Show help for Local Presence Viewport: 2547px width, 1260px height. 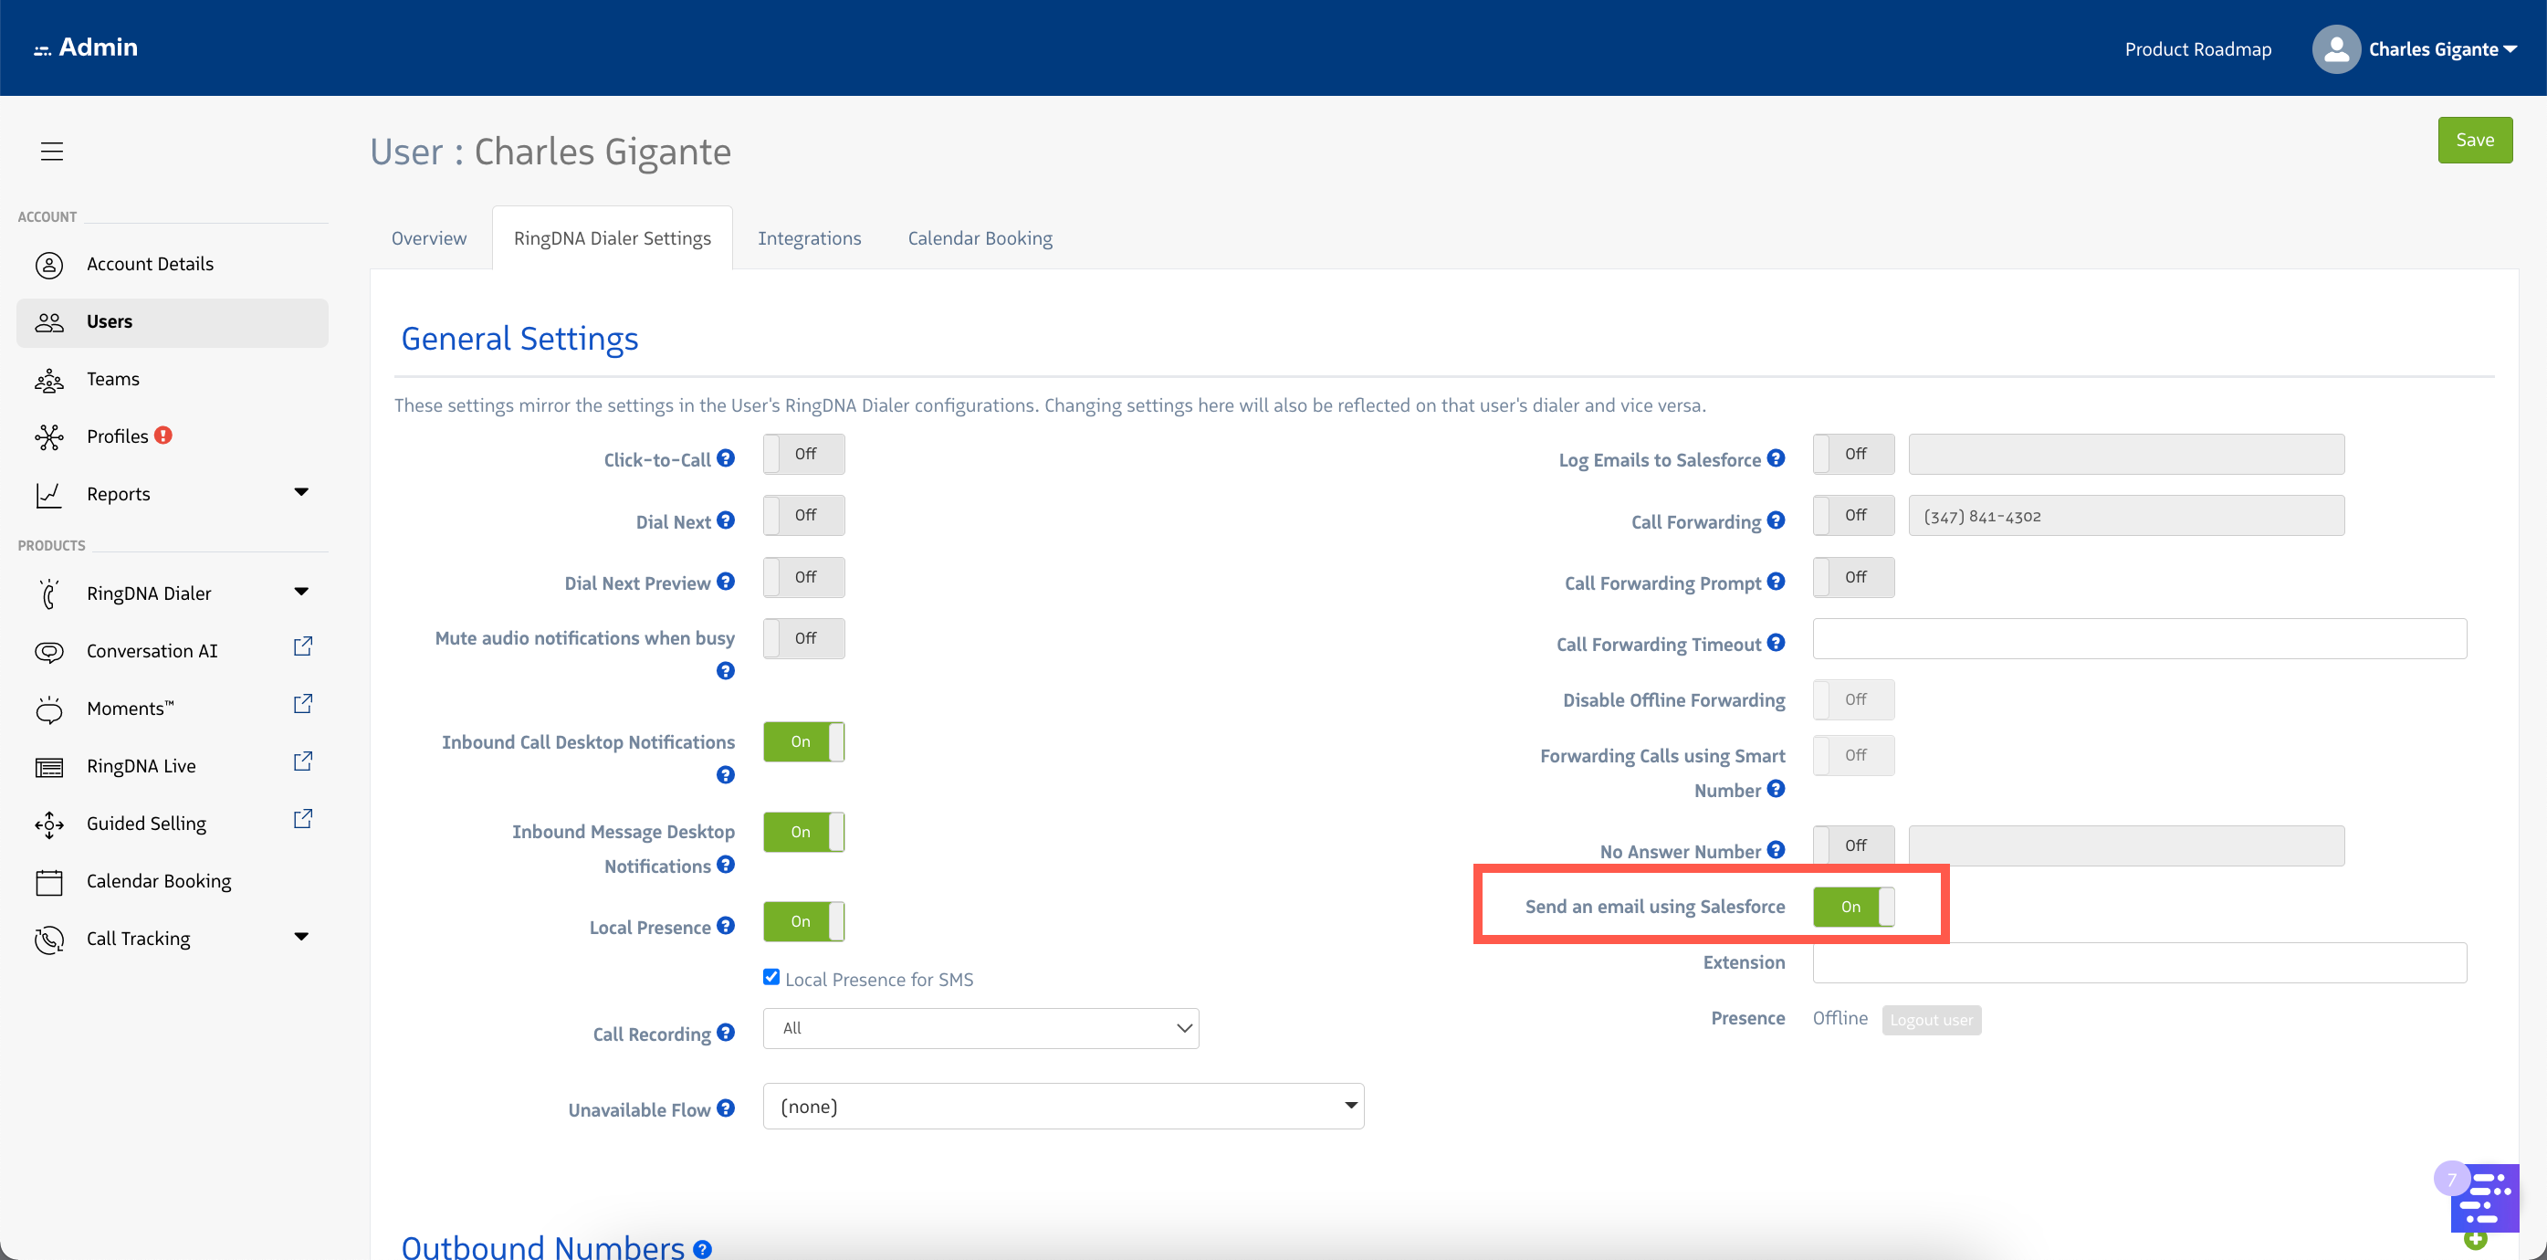726,926
